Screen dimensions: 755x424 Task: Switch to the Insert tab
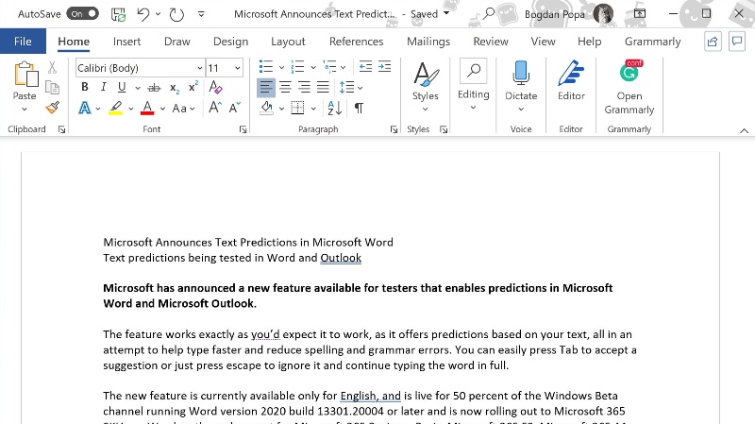point(126,42)
